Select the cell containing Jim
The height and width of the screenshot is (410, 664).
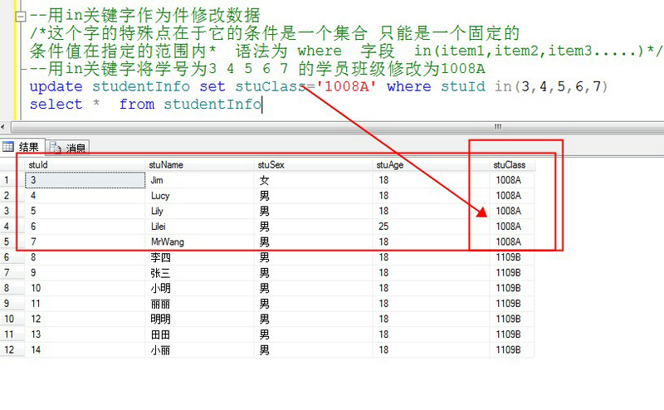tap(200, 180)
